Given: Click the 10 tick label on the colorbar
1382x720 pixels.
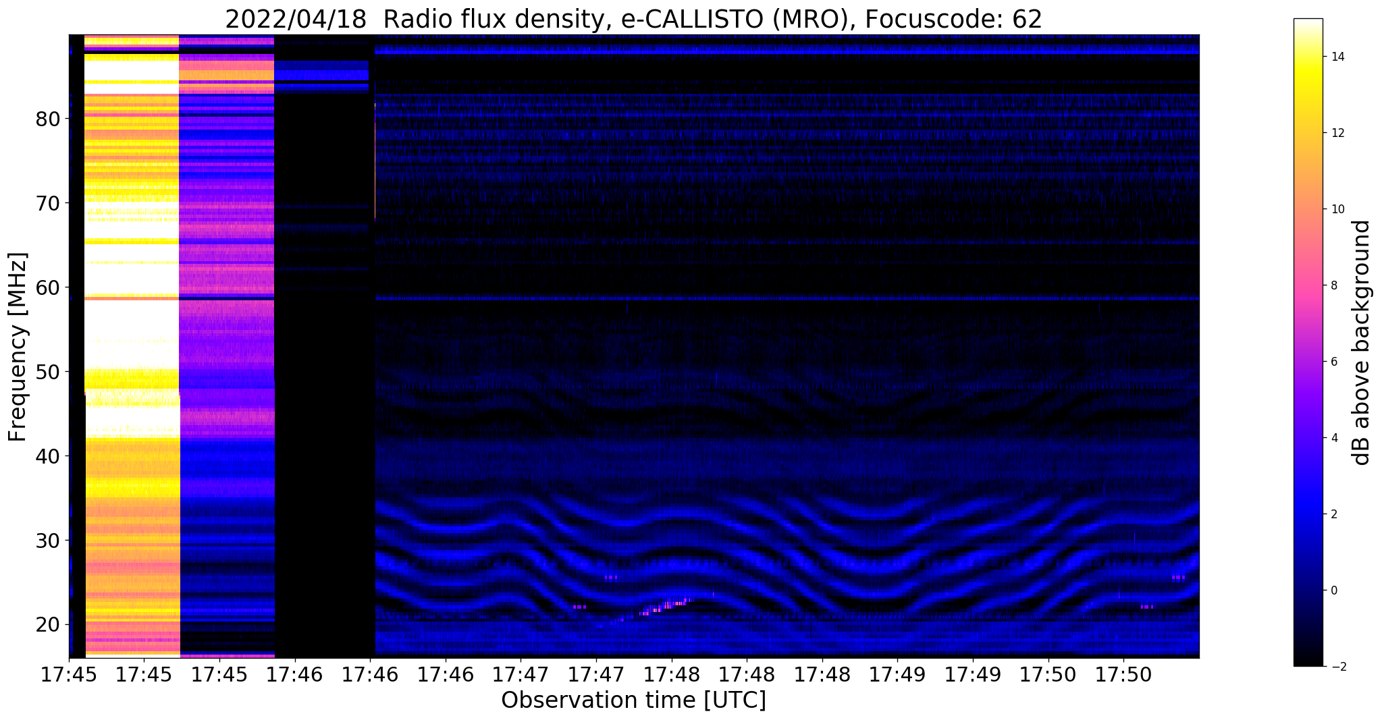Looking at the screenshot, I should click(1336, 209).
